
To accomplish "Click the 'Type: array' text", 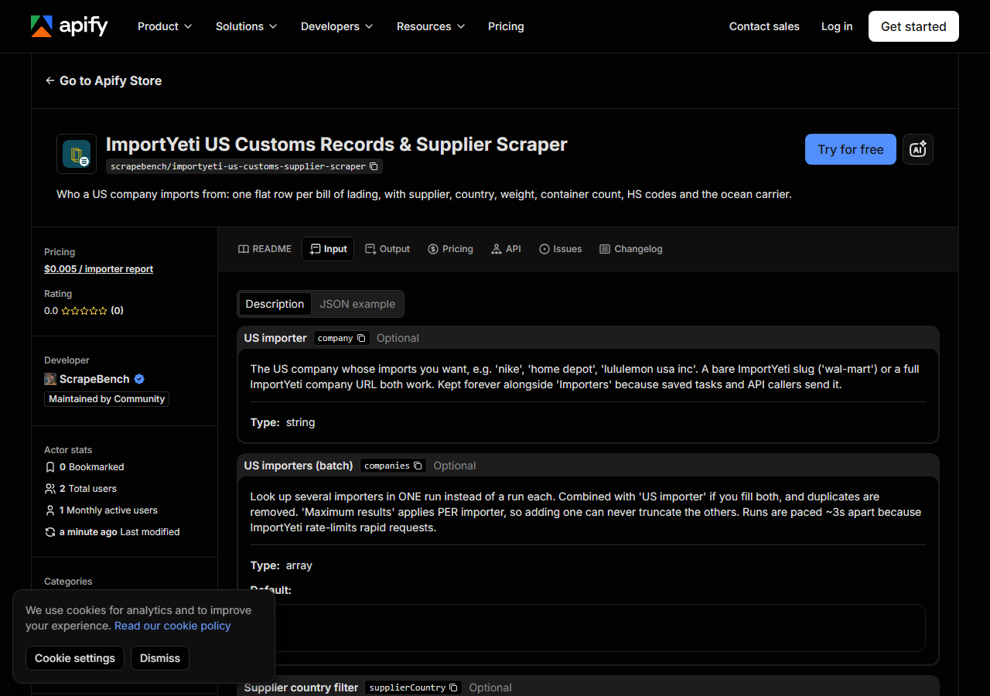I will [x=282, y=565].
